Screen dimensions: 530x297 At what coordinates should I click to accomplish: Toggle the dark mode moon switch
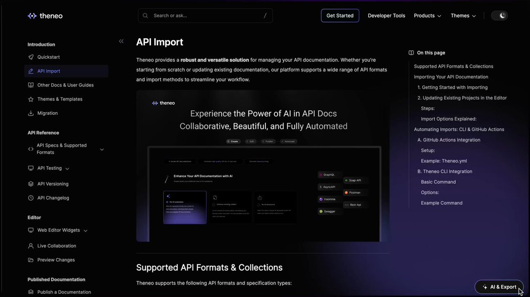[500, 16]
